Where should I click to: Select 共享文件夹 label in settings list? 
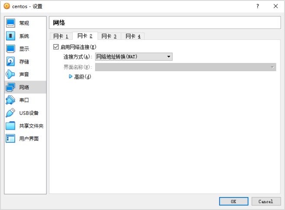pyautogui.click(x=31, y=126)
